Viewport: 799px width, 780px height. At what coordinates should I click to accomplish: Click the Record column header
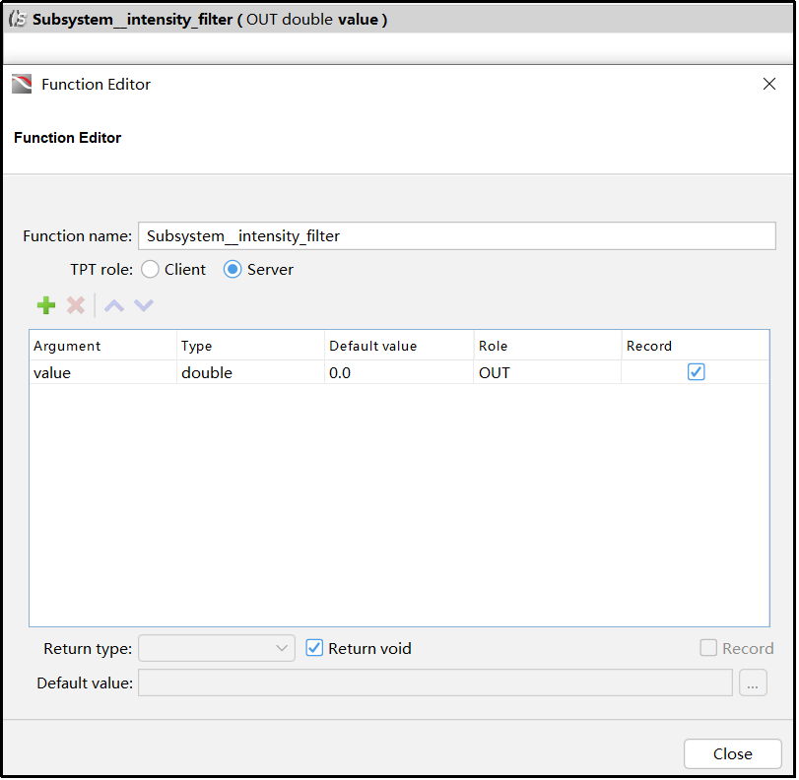[x=696, y=346]
